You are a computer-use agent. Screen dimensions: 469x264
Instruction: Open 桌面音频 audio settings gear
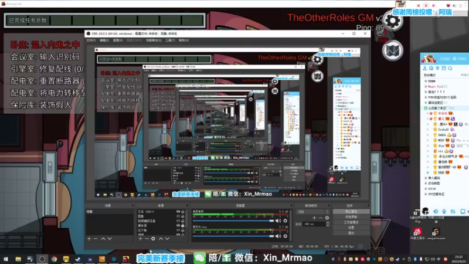click(286, 221)
